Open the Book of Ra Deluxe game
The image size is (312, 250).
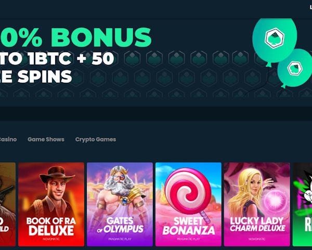(x=51, y=204)
